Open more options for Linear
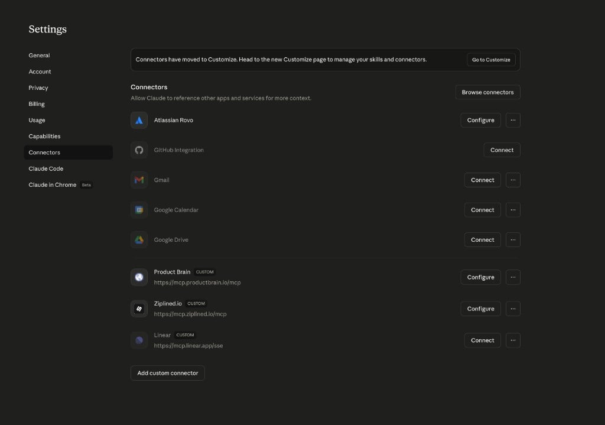 [x=513, y=340]
